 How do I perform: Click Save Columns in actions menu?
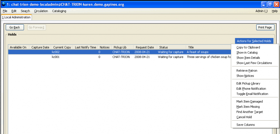click(245, 125)
